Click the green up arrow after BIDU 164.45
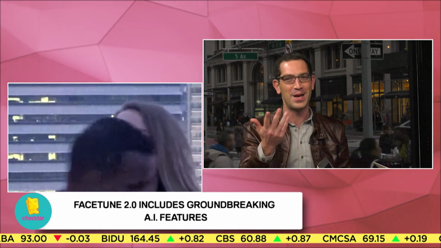This screenshot has height=248, width=441. (x=170, y=238)
